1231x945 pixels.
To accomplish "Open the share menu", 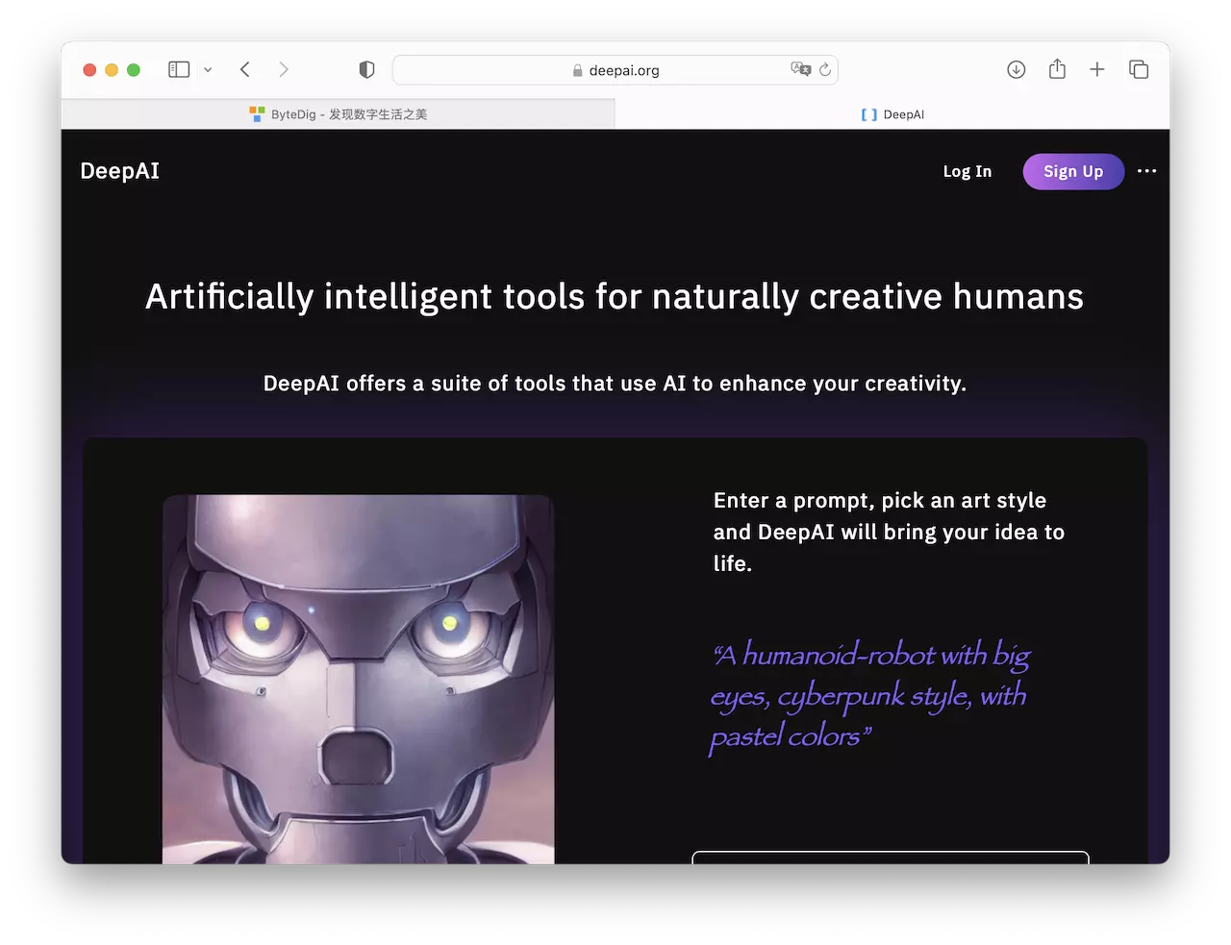I will [x=1057, y=69].
